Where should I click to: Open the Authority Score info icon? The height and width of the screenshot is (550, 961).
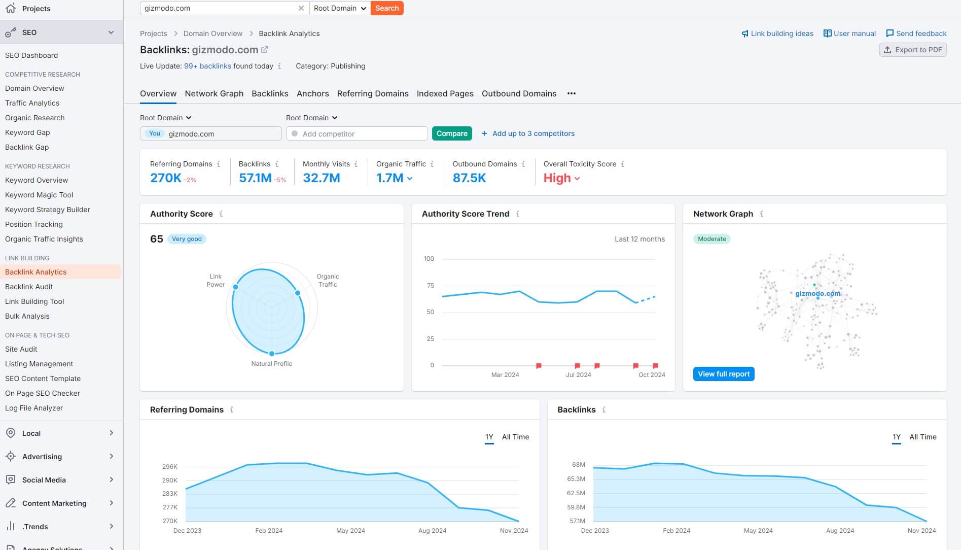pyautogui.click(x=221, y=214)
